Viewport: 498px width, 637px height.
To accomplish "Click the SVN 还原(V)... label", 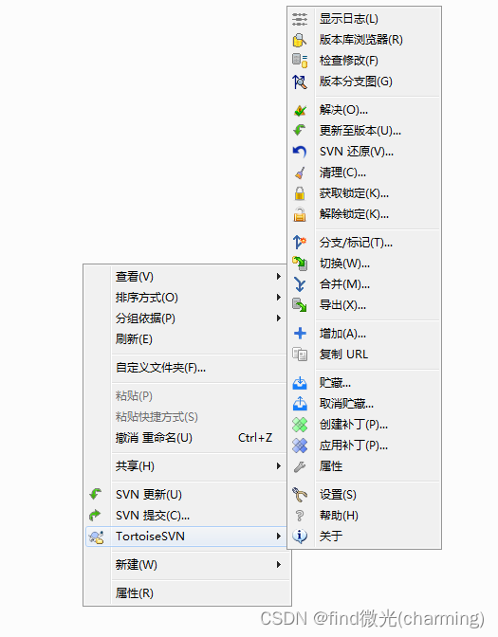I will click(357, 152).
